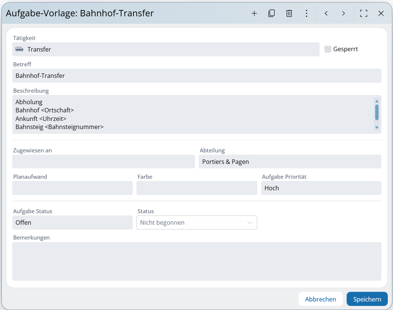393x310 pixels.
Task: Click the Abbrechen button
Action: click(320, 299)
